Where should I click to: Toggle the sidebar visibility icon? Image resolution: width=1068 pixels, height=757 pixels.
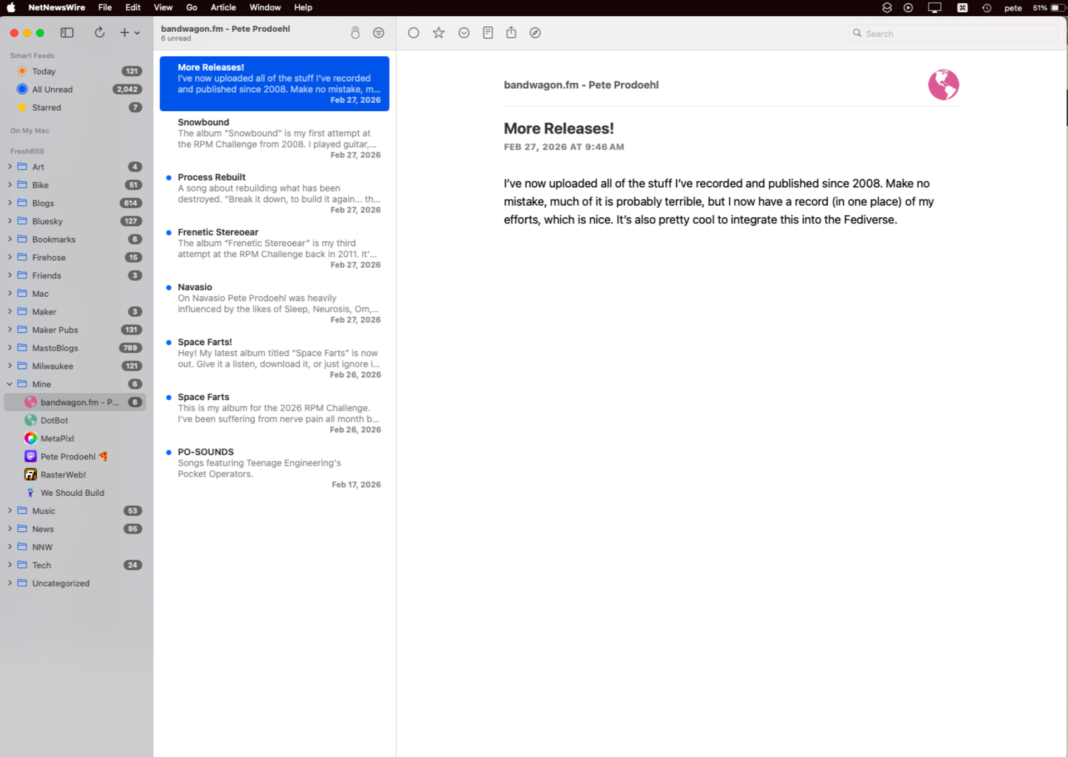pyautogui.click(x=67, y=32)
